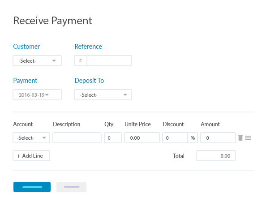Click the gray secondary cancel button

pyautogui.click(x=71, y=187)
